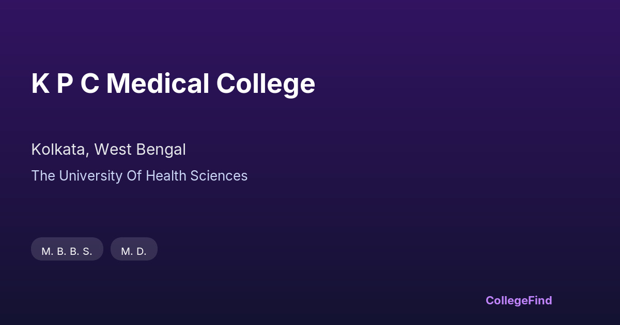Click the "Find" part of CollegeFind

[540, 300]
